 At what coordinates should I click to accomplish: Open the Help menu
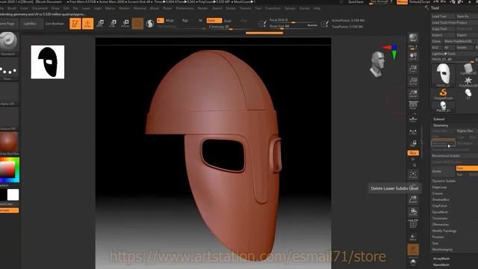(317, 8)
